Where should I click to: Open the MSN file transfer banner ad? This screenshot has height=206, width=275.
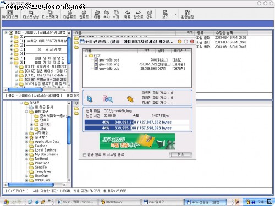[x=137, y=142]
